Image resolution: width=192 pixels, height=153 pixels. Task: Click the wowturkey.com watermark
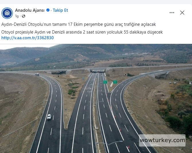pos(162,140)
